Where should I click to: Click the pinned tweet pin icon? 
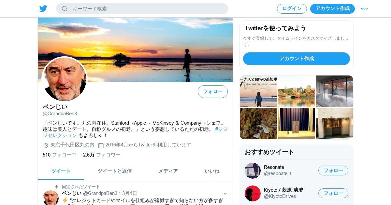point(56,186)
